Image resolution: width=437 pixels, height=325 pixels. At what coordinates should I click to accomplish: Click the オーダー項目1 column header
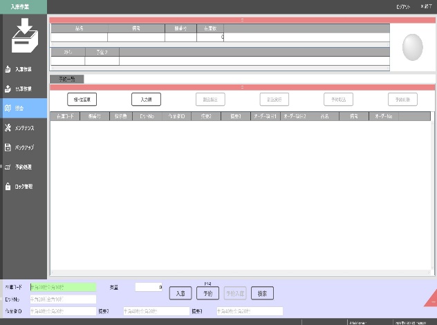[266, 116]
